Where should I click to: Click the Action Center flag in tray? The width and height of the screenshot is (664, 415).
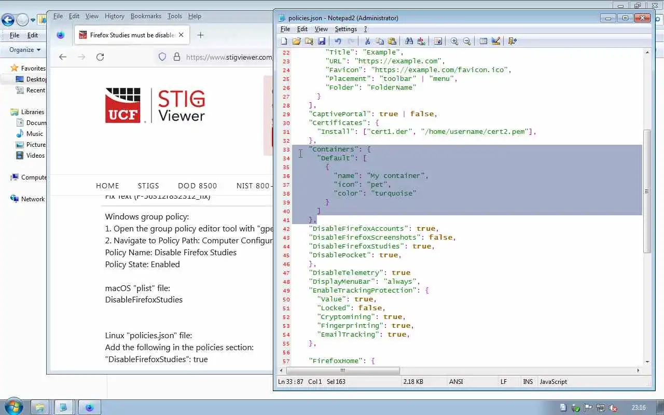[588, 408]
